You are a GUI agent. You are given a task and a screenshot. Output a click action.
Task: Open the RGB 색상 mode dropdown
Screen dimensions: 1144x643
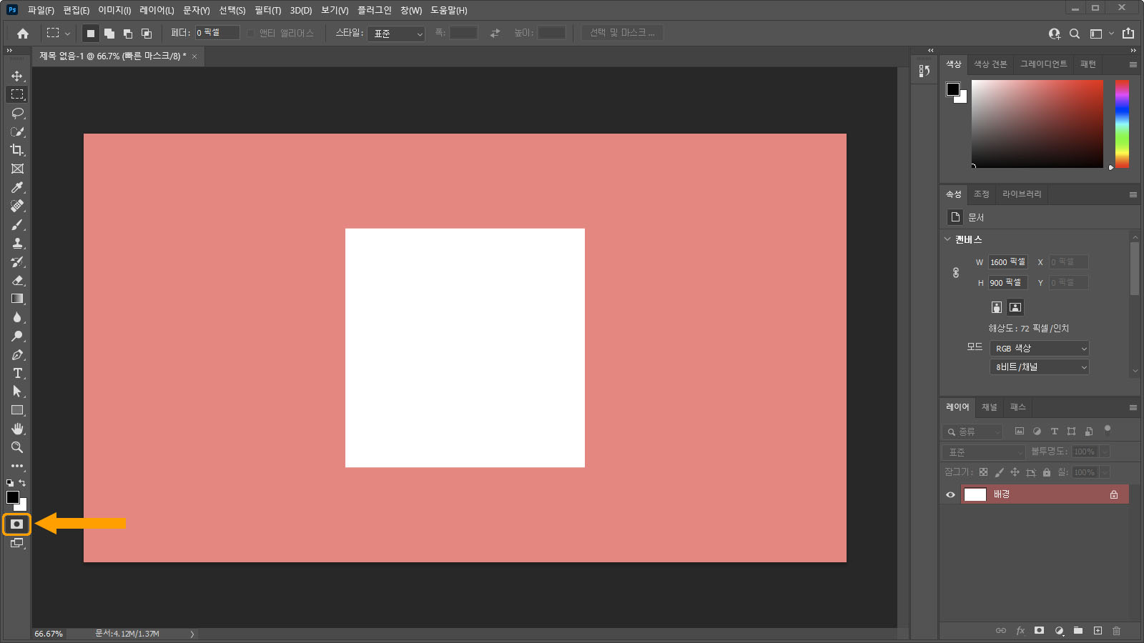click(x=1039, y=348)
